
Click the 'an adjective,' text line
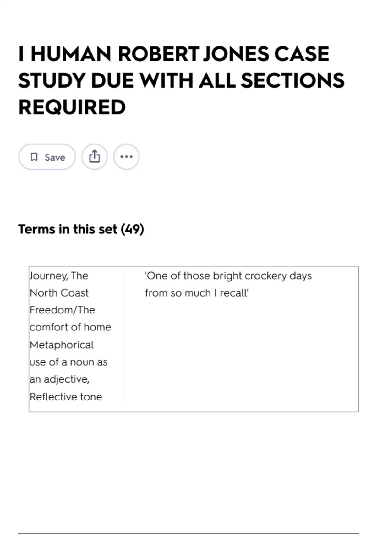point(60,379)
